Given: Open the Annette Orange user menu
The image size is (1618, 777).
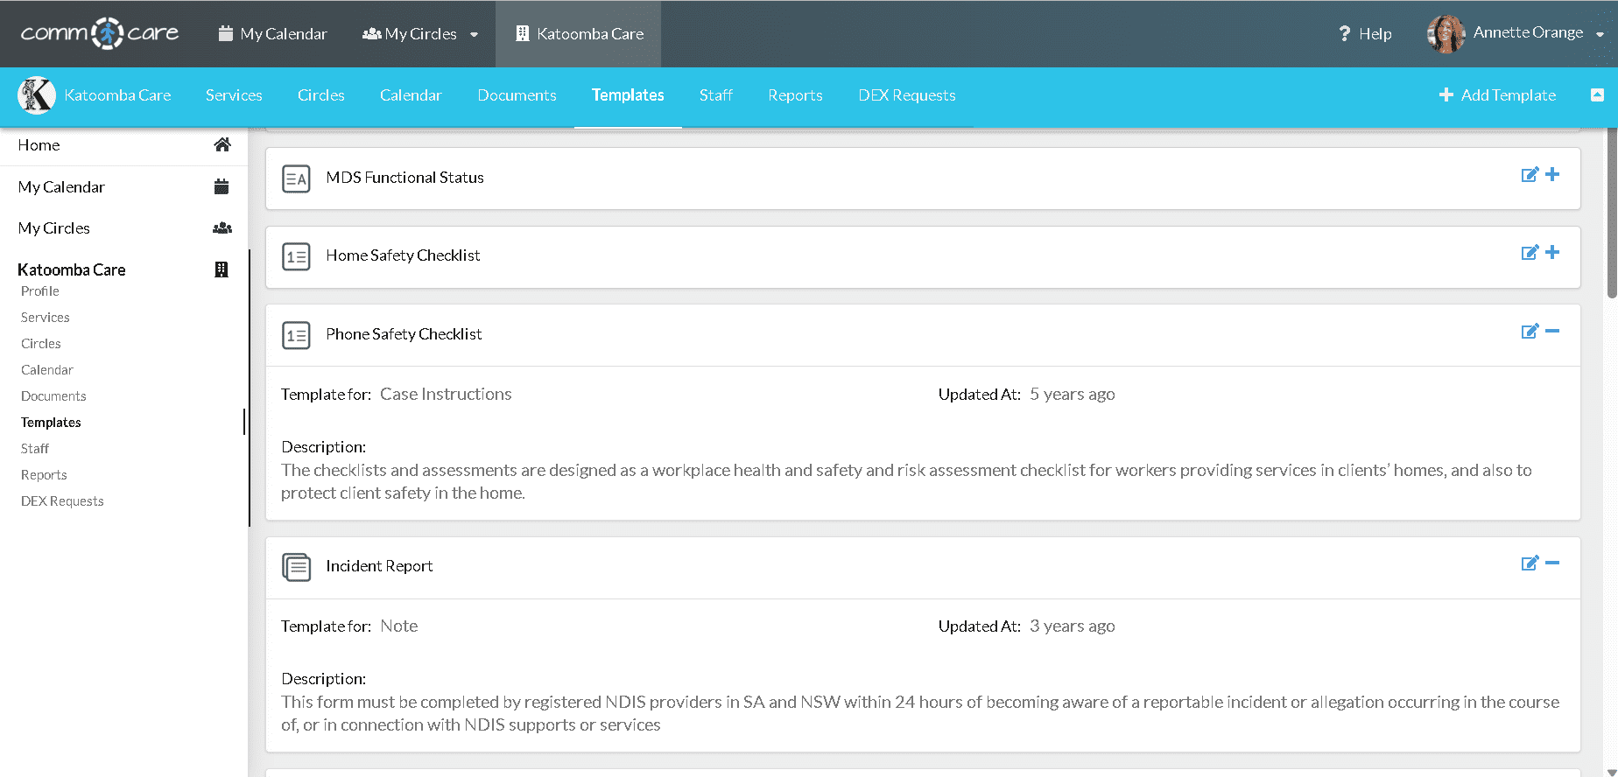Looking at the screenshot, I should coord(1517,33).
